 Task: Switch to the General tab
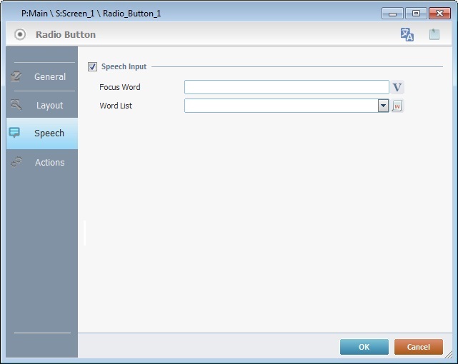pyautogui.click(x=49, y=76)
